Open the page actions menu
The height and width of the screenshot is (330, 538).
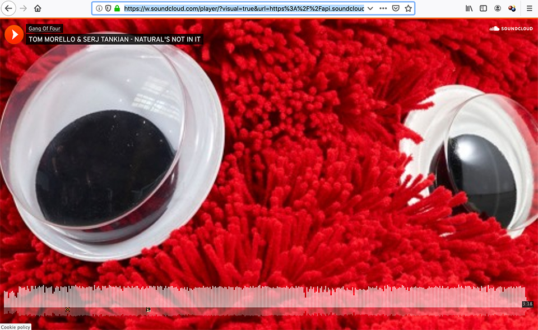pos(383,8)
